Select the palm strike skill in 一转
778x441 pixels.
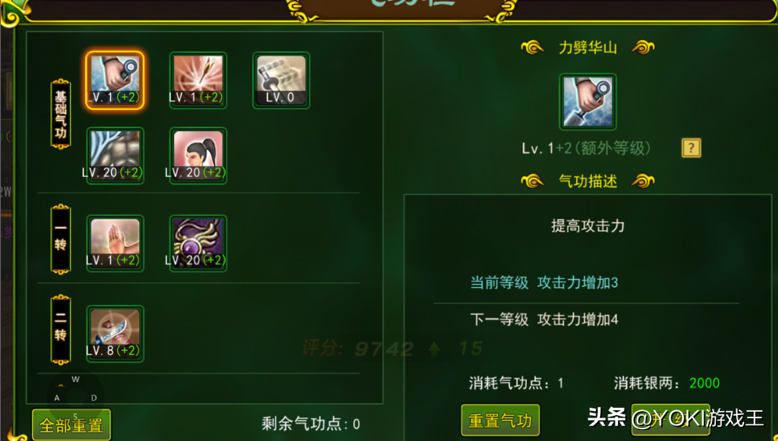pos(115,243)
